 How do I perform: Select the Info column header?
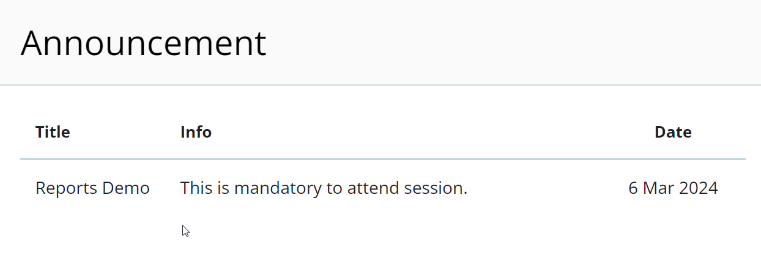point(196,132)
